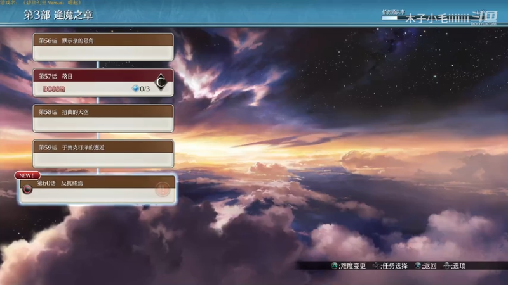Screen dimensions: 508x285
Task: Click the blue crystal icon next to 0/3
Action: 135,88
